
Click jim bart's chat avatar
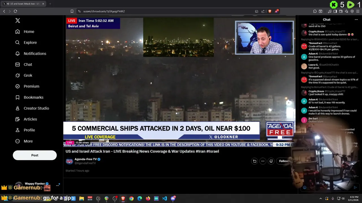pos(304,120)
